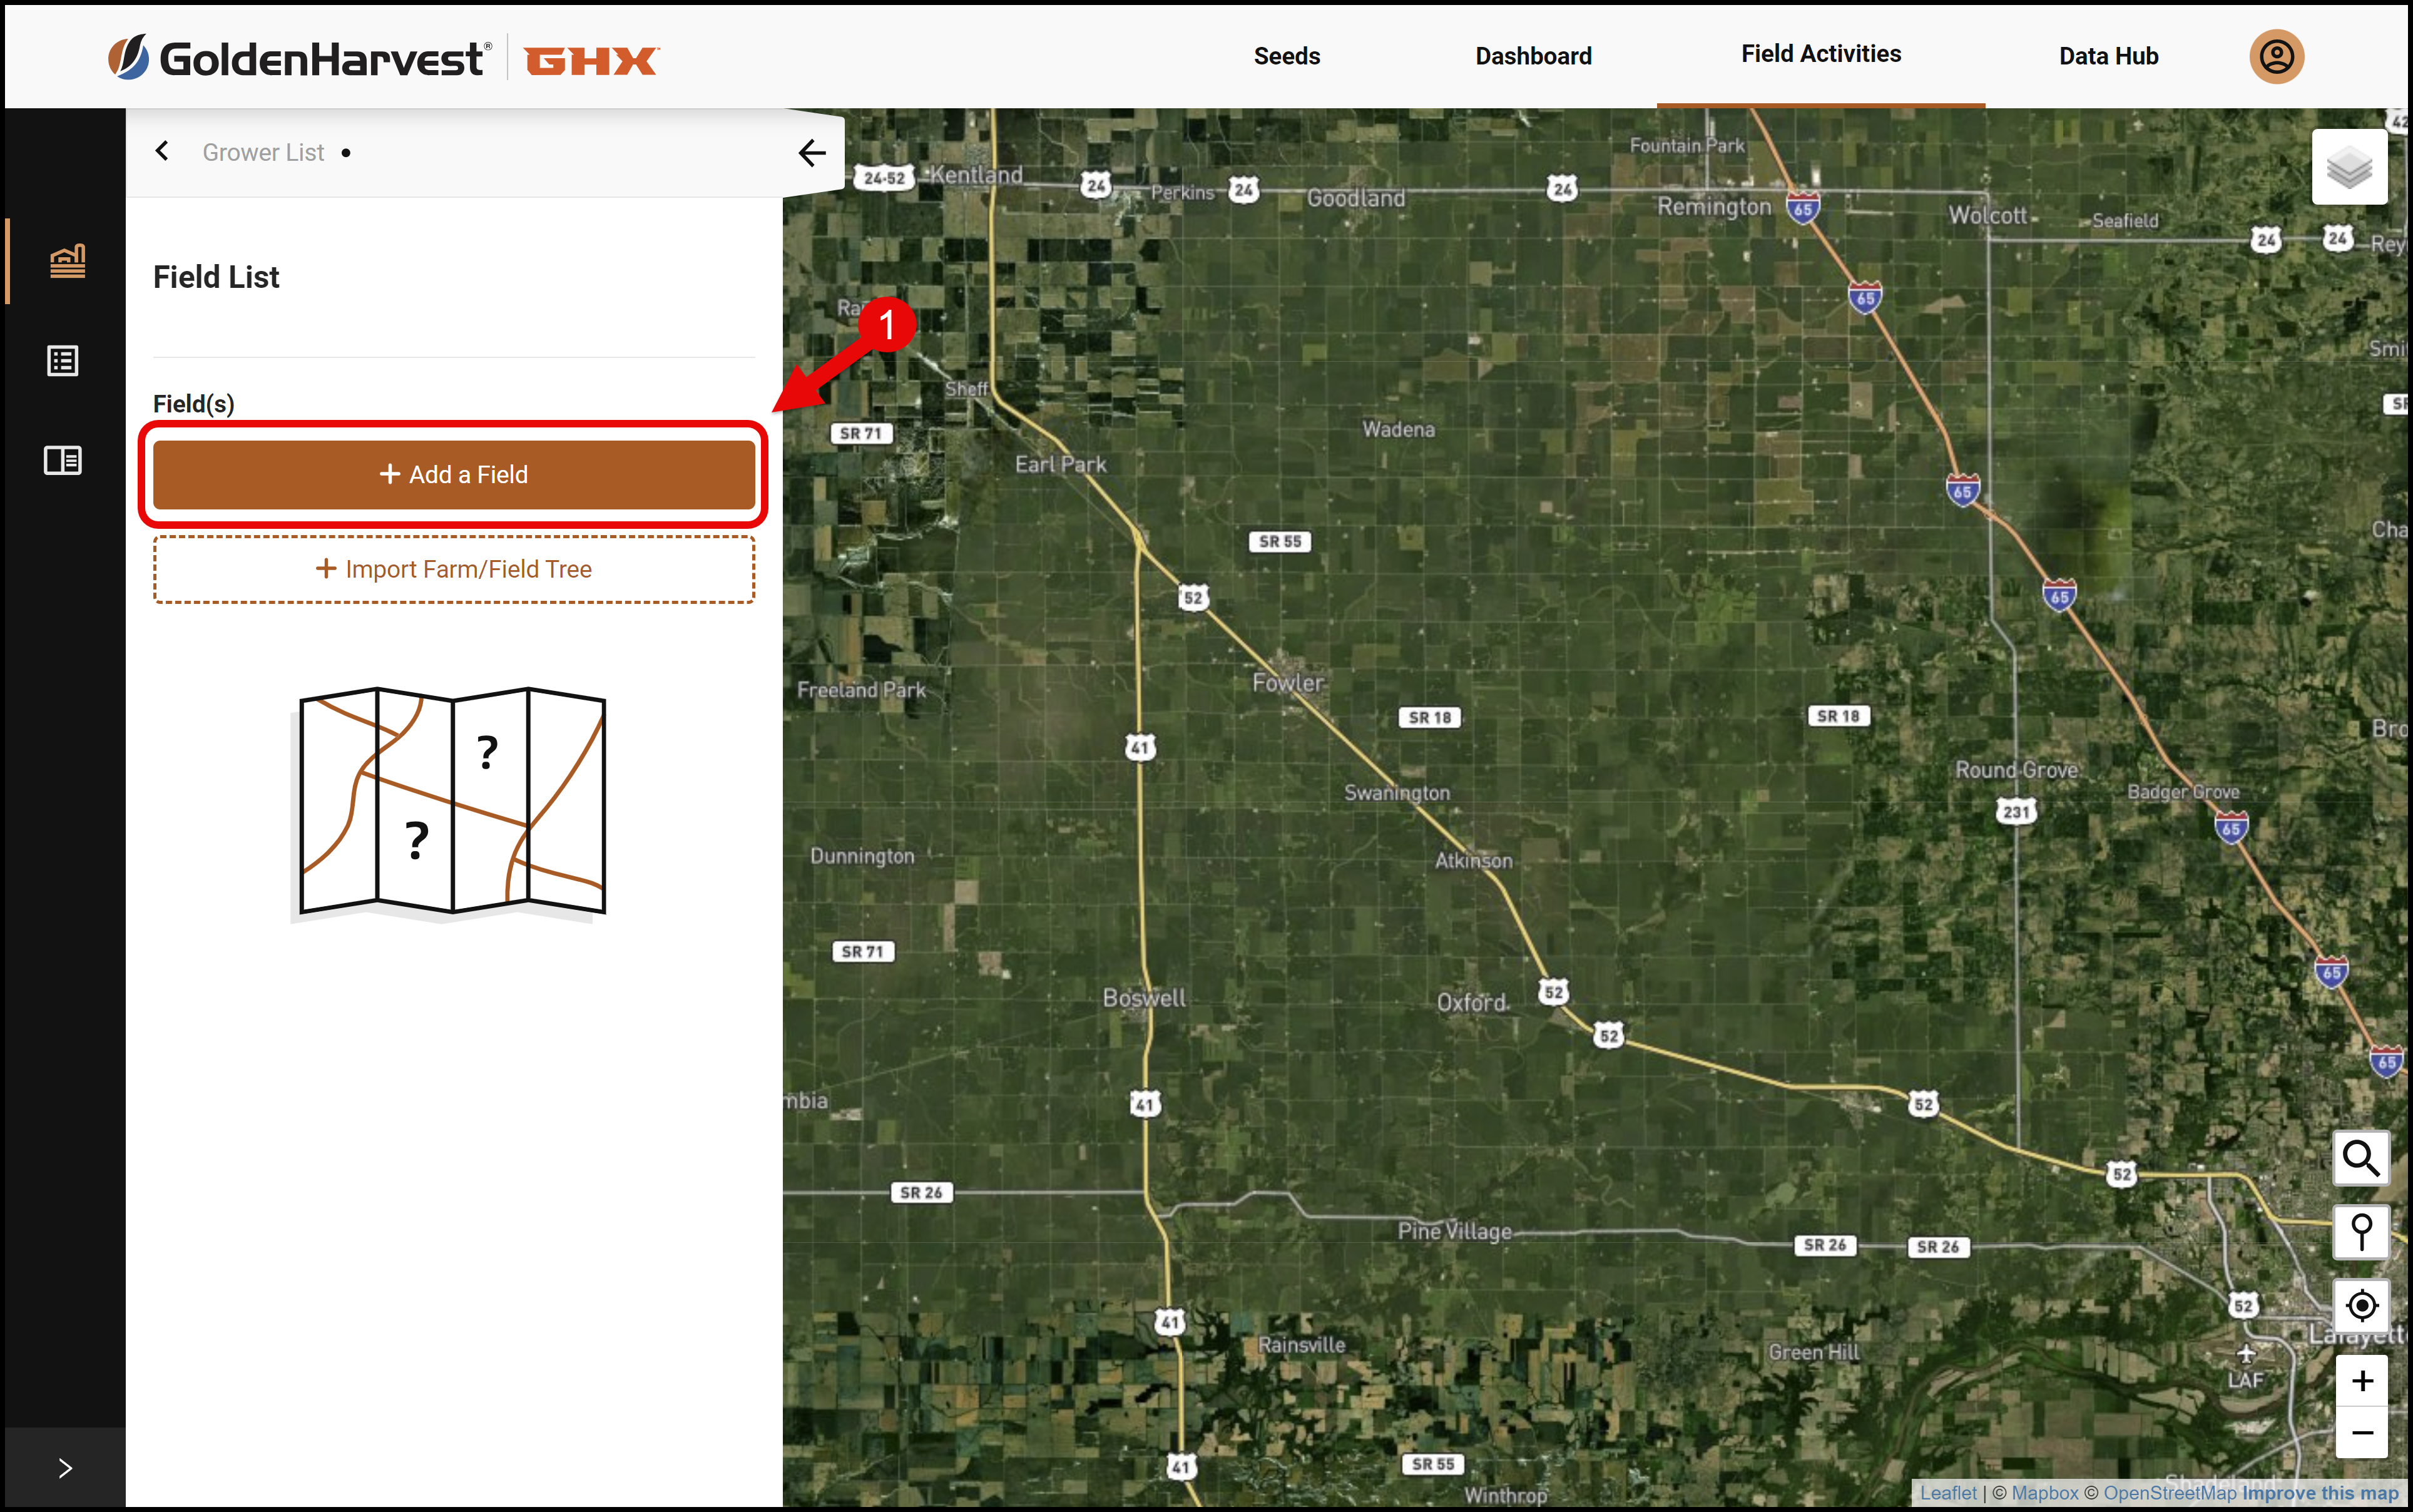Click the GHX brand logo
2413x1512 pixels.
[591, 61]
